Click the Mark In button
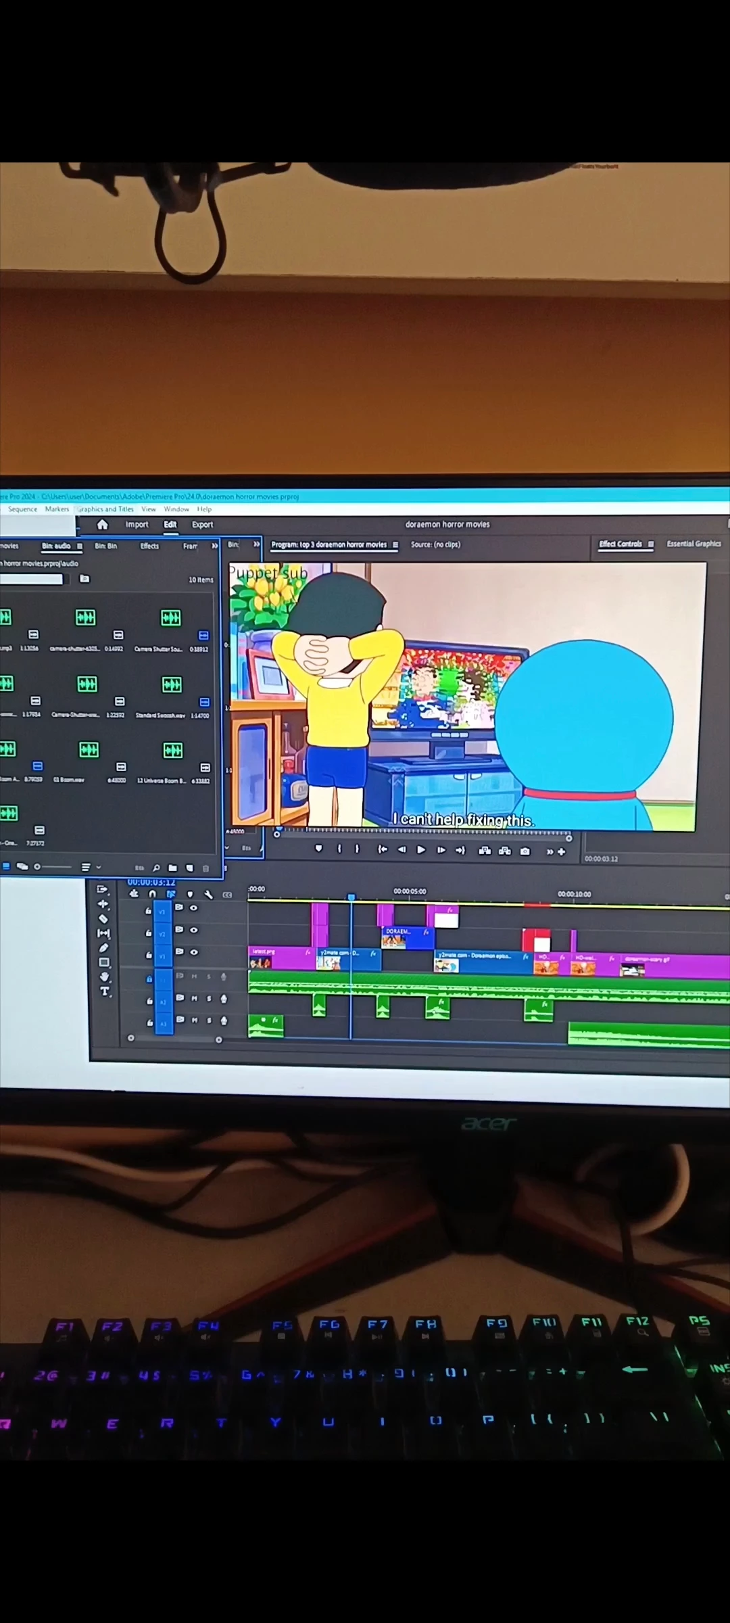 point(340,849)
